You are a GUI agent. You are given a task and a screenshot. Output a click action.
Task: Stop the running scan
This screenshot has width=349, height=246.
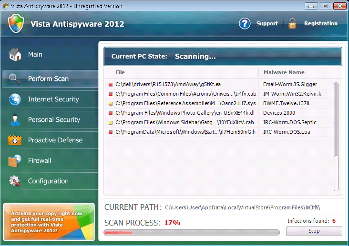pos(314,231)
